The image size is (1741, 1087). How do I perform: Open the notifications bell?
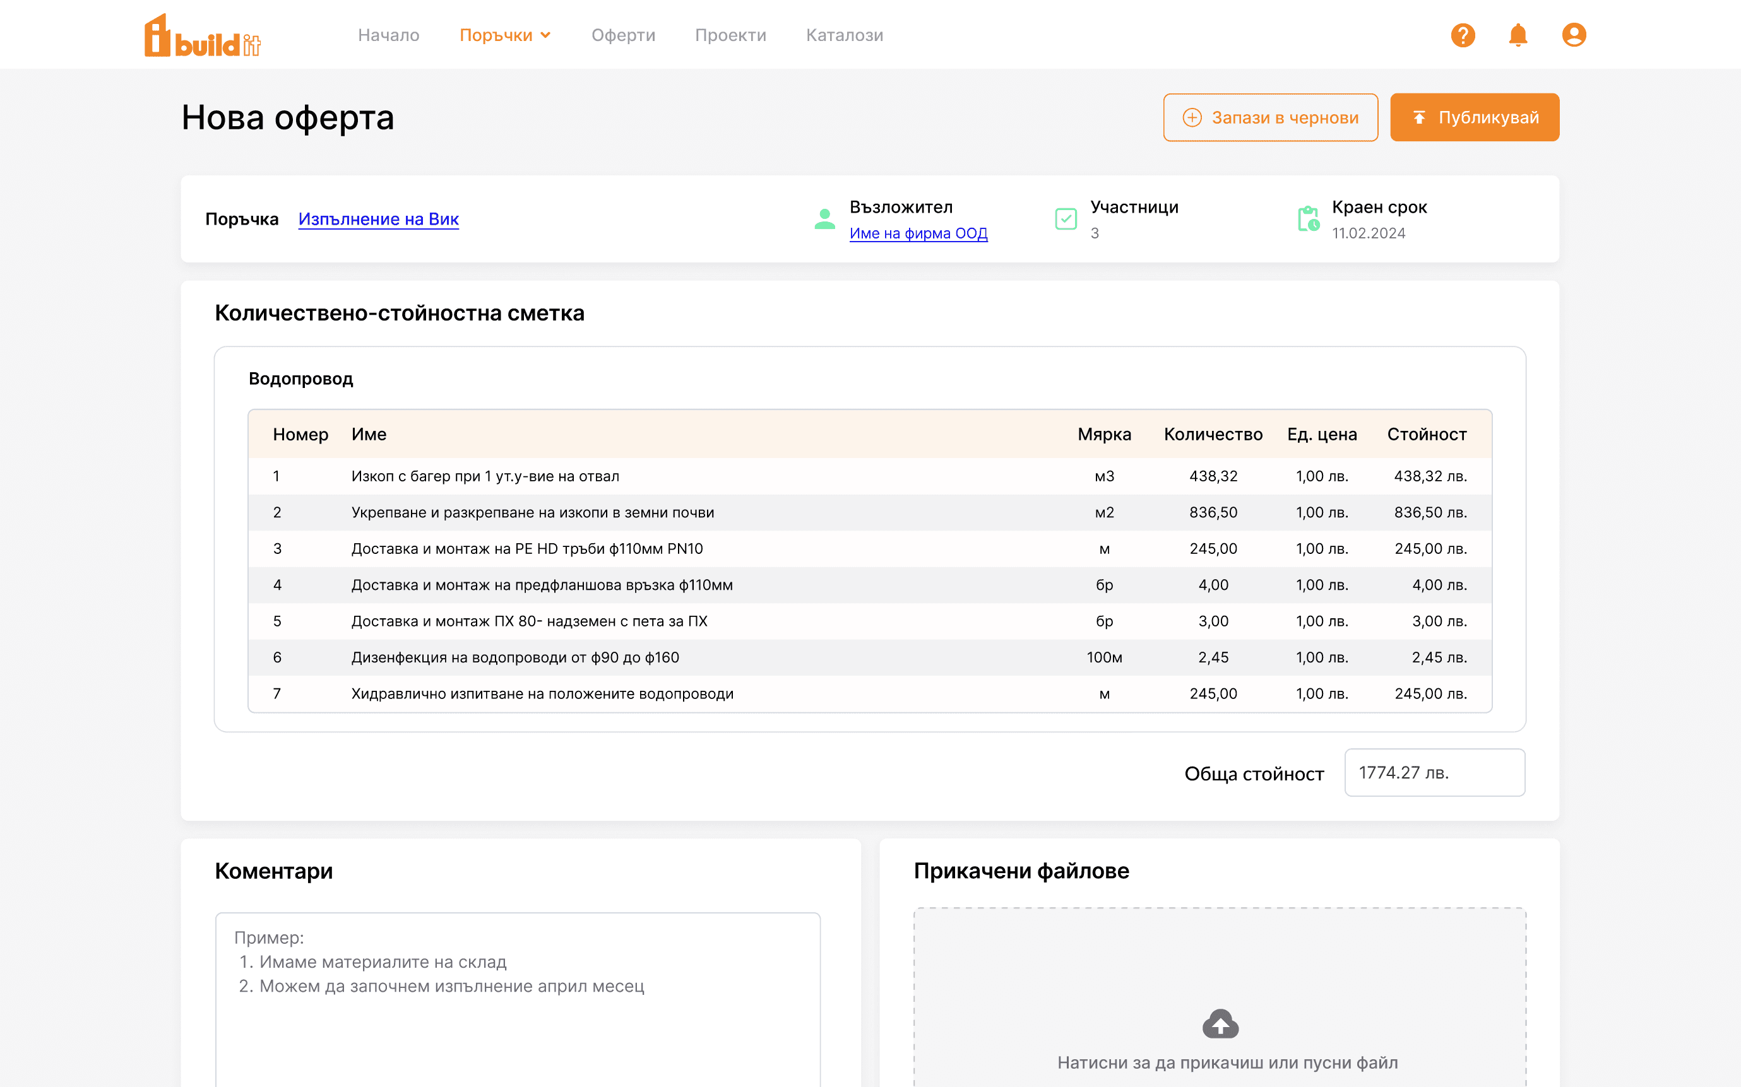[1518, 35]
